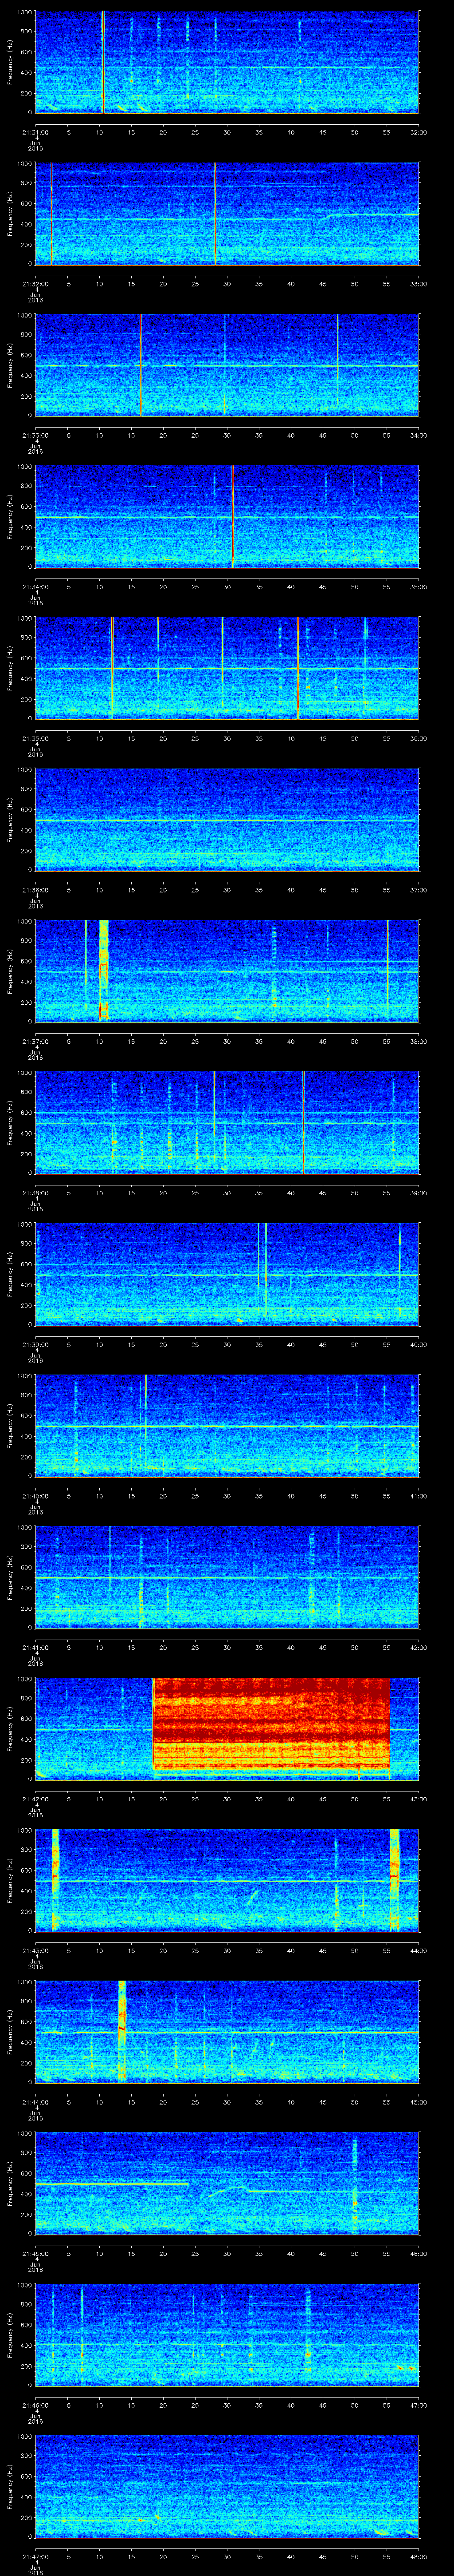The width and height of the screenshot is (454, 2576).
Task: Select the 21:46:00 start time label
Action: click(x=35, y=2405)
